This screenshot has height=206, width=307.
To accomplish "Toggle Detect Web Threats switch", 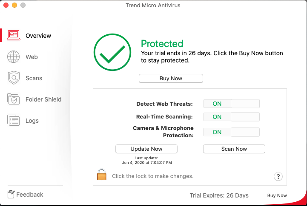I will (231, 104).
